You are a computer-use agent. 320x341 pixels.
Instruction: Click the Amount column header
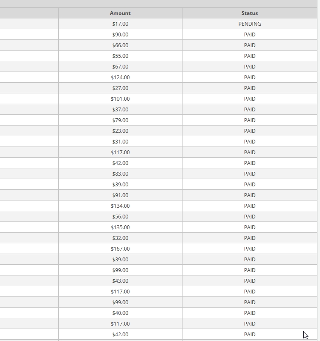120,13
